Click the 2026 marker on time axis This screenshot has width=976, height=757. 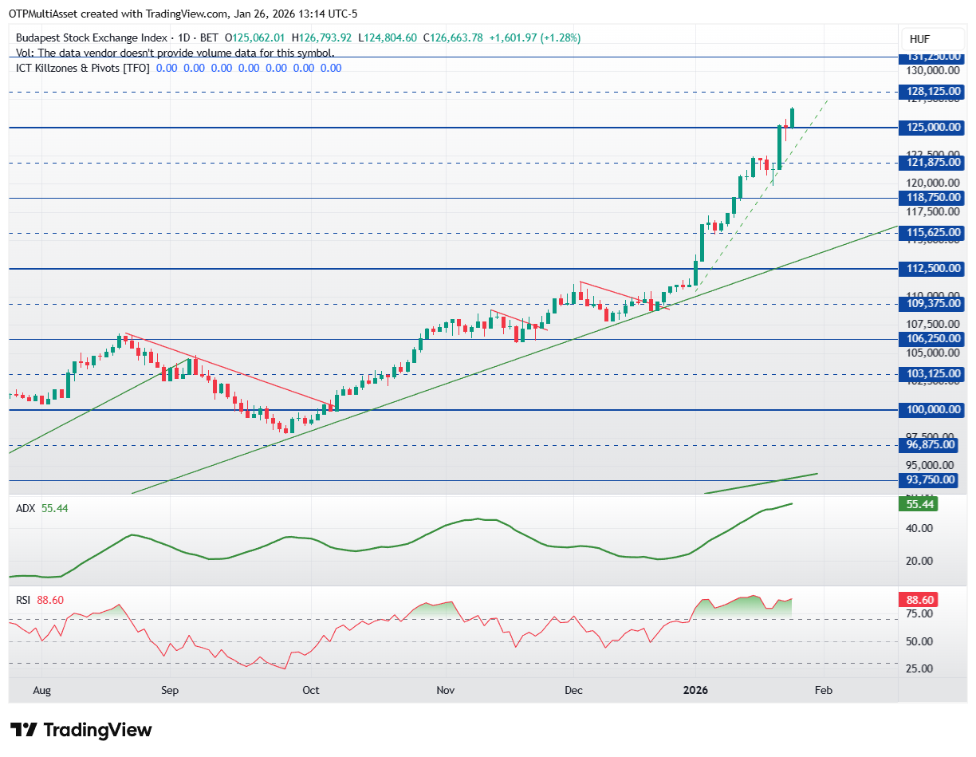(x=695, y=690)
